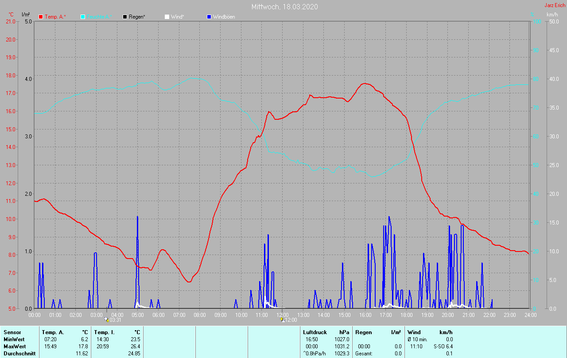Click the red '°C' axis unit label
This screenshot has width=567, height=358.
click(11, 15)
